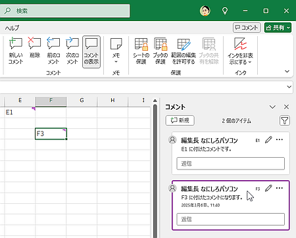296x238 pixels.
Task: Click ブックの保護 (Protect Workbook) icon
Action: pos(160,51)
